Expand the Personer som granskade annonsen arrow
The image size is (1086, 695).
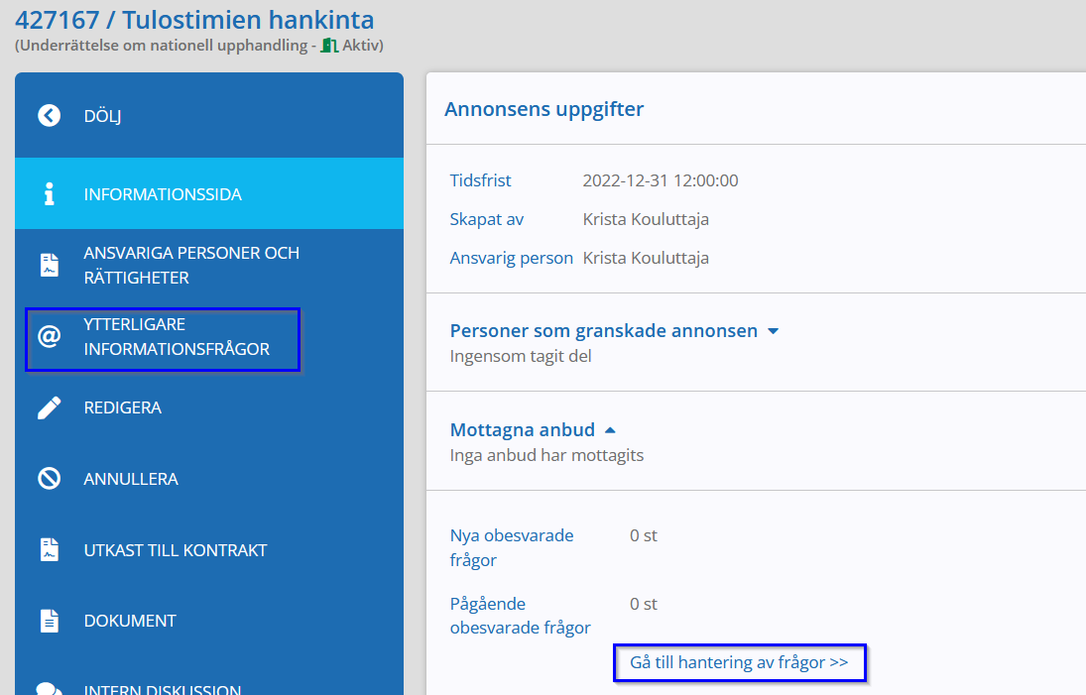[774, 331]
